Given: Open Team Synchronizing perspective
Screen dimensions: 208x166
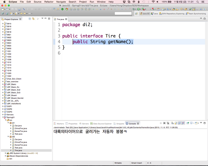Looking at the screenshot, I should coord(196,14).
